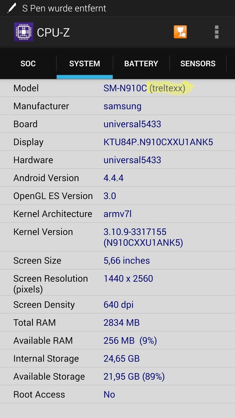The image size is (235, 418).
Task: Open the BATTERY tab
Action: point(141,63)
